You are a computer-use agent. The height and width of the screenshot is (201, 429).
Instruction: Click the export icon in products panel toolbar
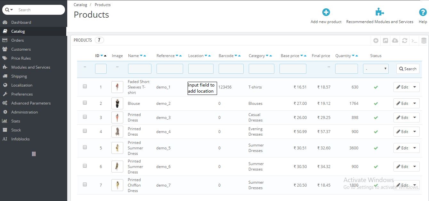385,40
